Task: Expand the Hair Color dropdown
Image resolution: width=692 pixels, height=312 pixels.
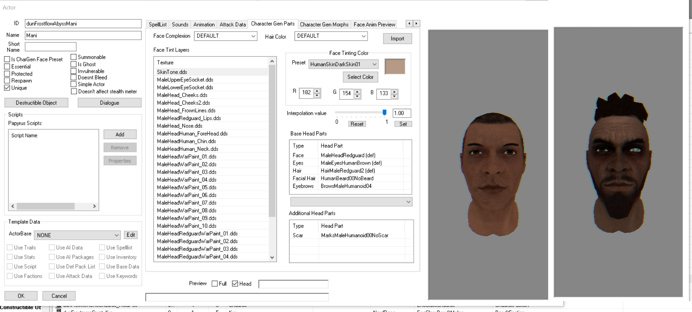Action: tap(331, 36)
